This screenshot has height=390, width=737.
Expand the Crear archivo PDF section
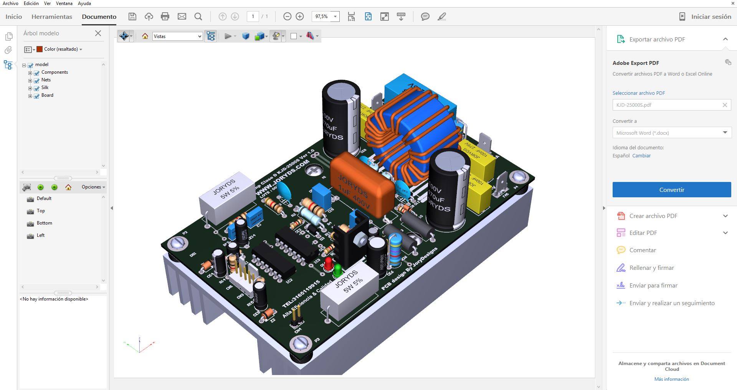point(725,216)
